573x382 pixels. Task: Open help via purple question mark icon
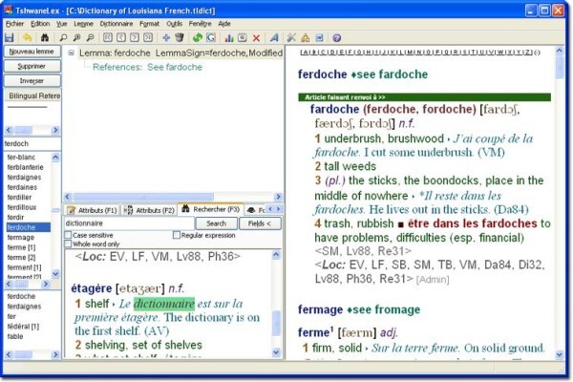(x=337, y=37)
